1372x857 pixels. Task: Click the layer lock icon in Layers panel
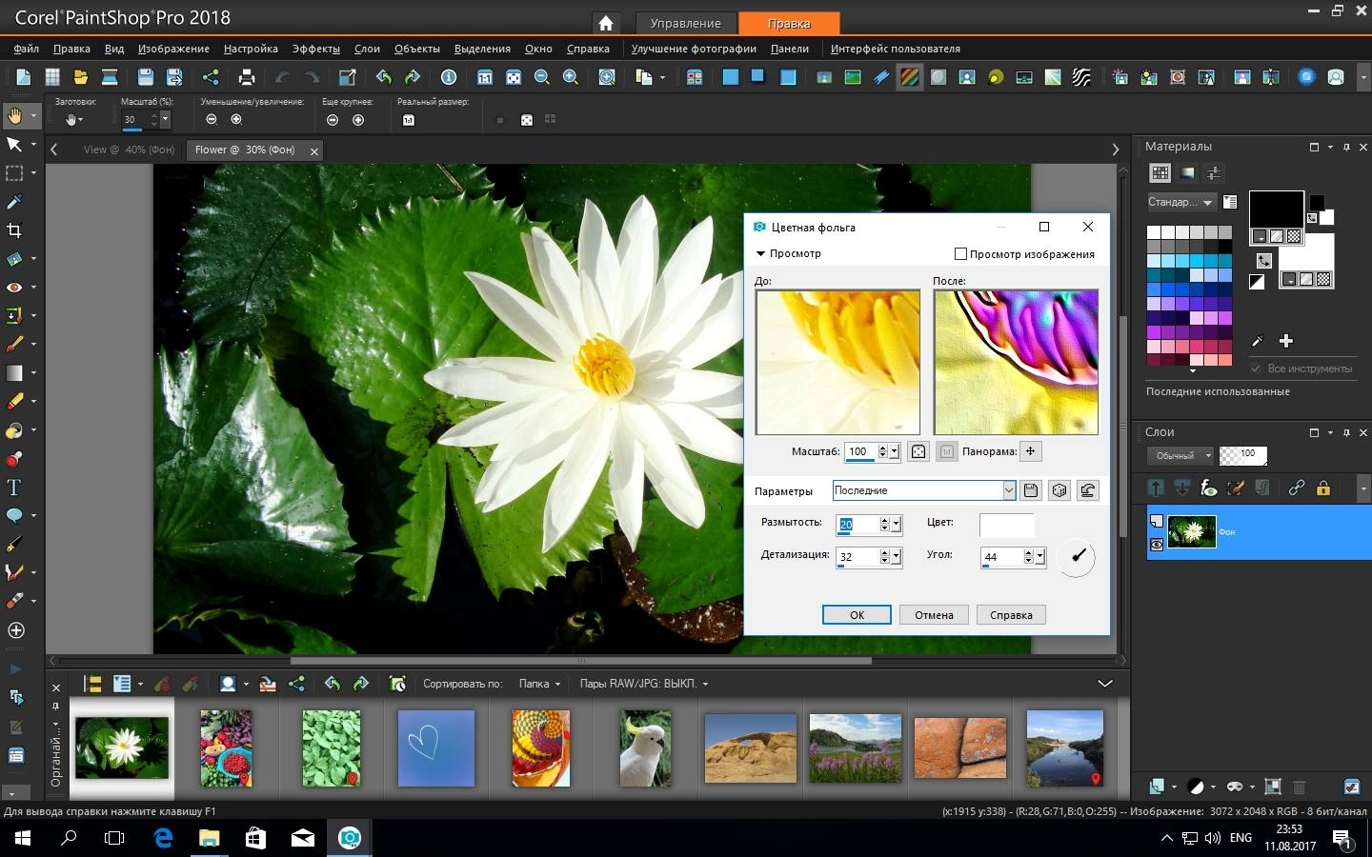(1323, 488)
